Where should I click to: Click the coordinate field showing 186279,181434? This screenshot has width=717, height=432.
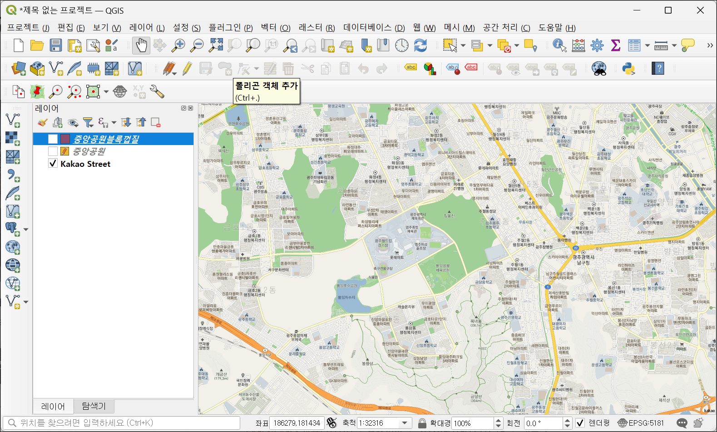click(x=297, y=423)
